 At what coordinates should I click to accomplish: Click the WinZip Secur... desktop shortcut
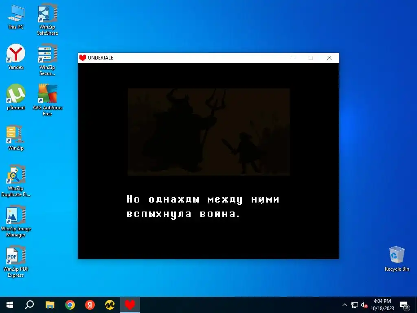[x=47, y=60]
